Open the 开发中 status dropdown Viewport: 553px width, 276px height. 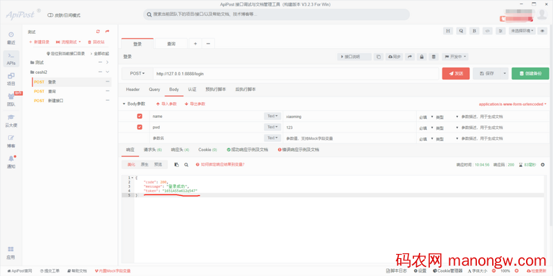[455, 57]
